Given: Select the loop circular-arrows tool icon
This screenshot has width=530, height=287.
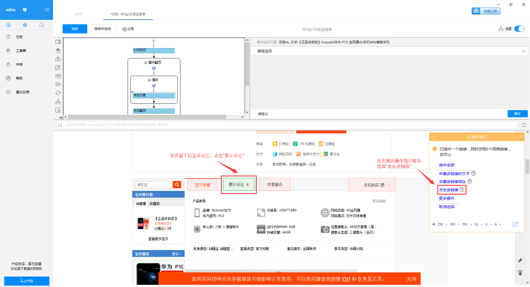Looking at the screenshot, I should coord(58,93).
